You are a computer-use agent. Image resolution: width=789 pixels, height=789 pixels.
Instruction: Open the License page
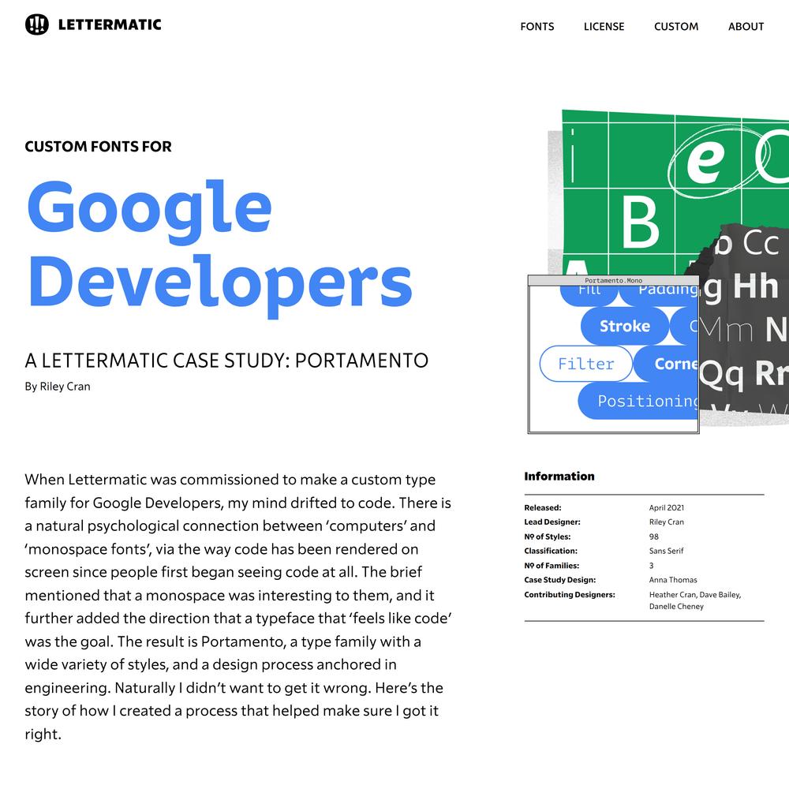(604, 27)
